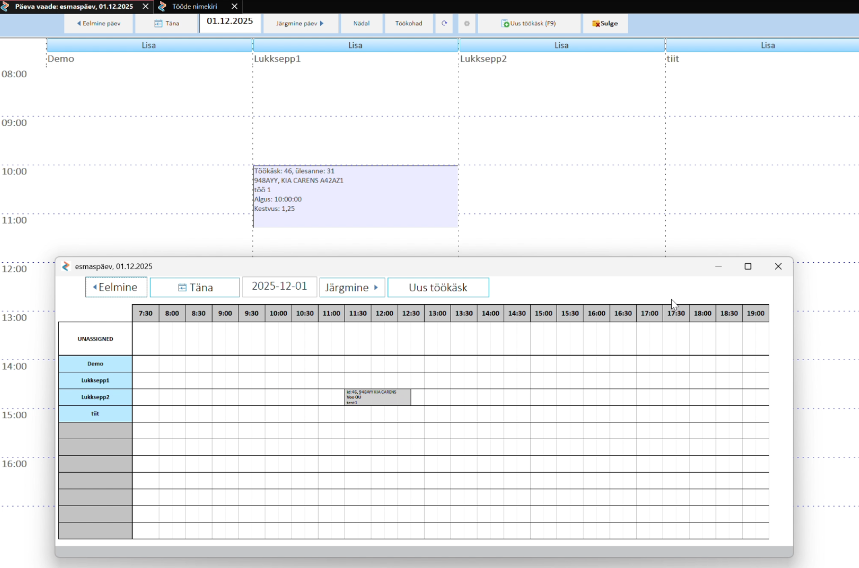
Task: Open the Töökäsk 46 appointment block
Action: click(x=355, y=196)
